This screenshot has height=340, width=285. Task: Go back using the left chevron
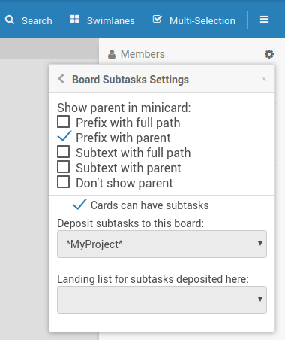[61, 79]
